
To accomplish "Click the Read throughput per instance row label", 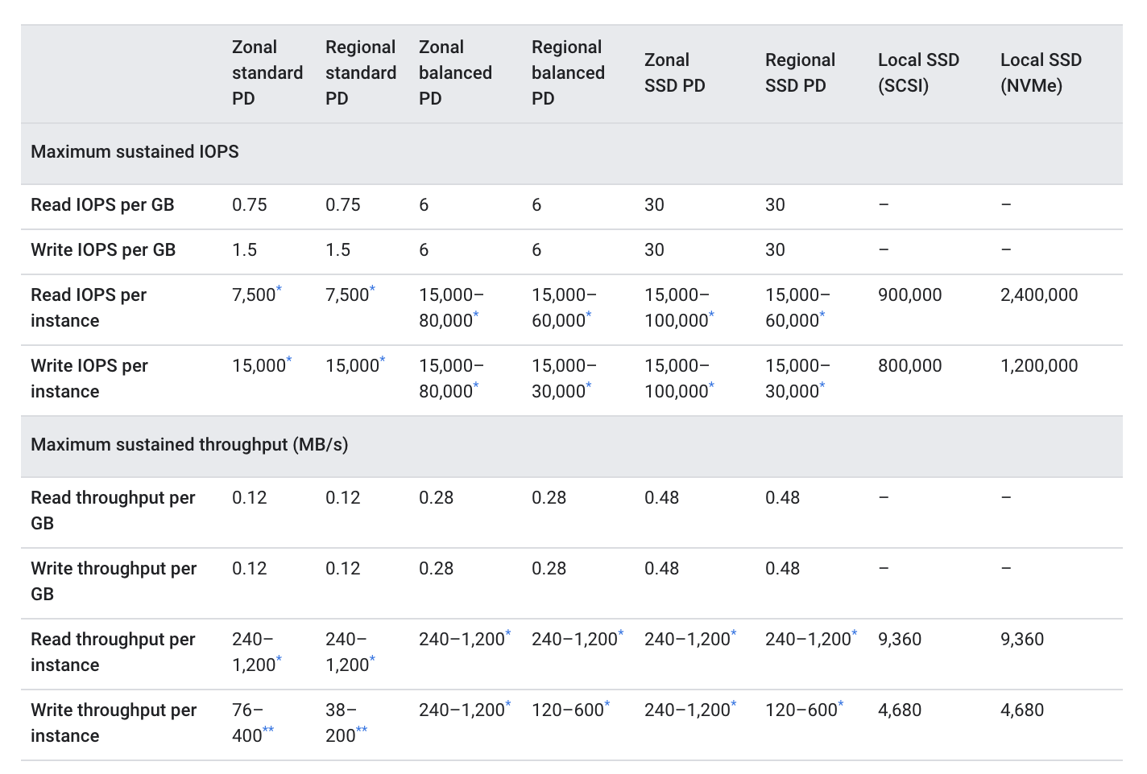I will pyautogui.click(x=113, y=652).
